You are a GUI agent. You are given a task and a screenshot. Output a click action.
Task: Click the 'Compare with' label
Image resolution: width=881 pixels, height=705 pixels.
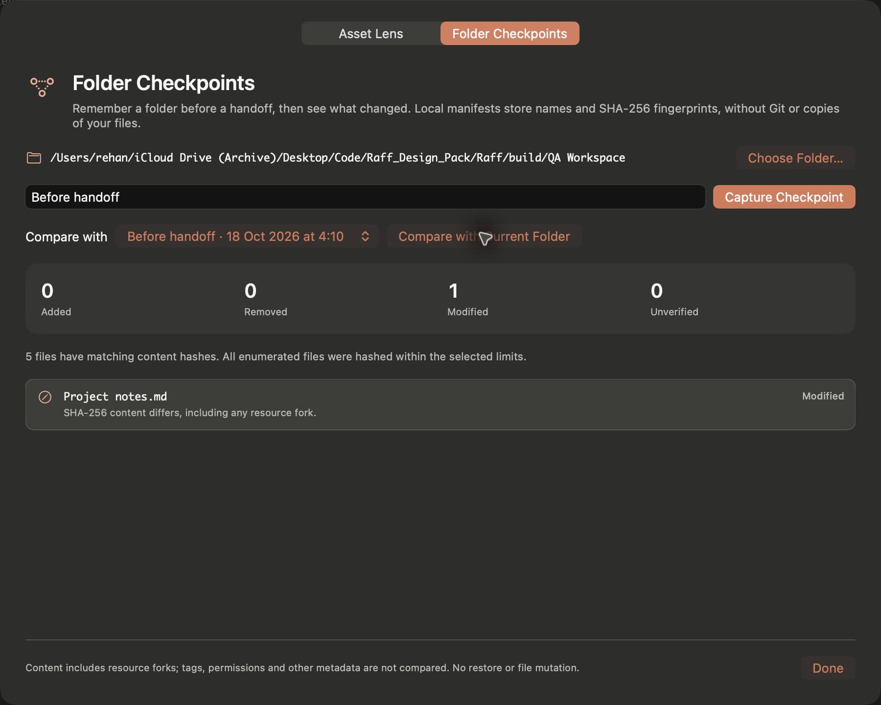coord(66,237)
